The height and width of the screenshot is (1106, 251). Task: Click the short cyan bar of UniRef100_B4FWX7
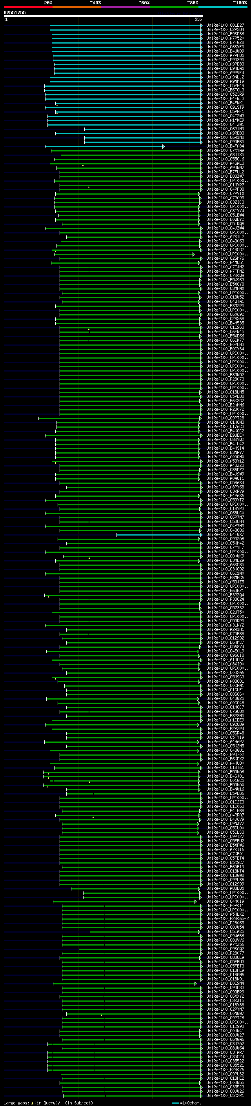159,535
